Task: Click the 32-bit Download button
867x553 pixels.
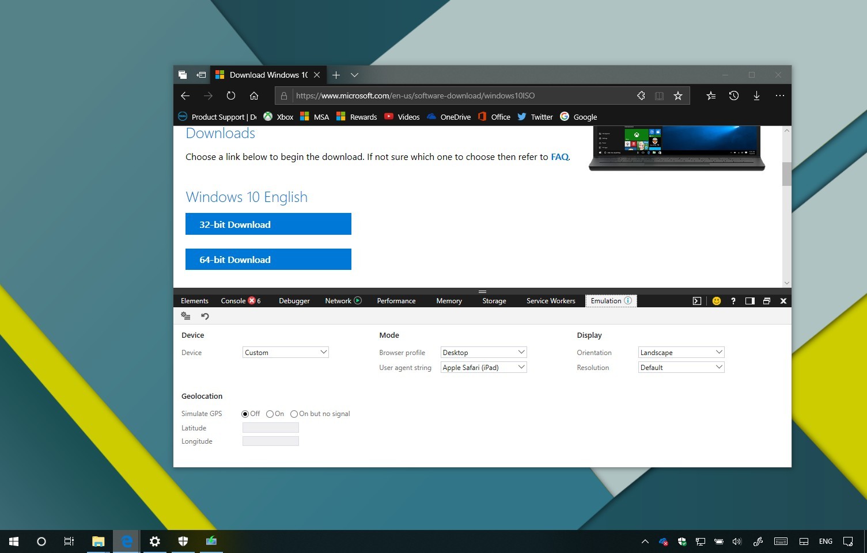Action: point(268,224)
